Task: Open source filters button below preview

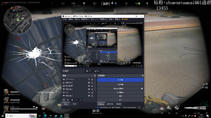Action: point(97,71)
